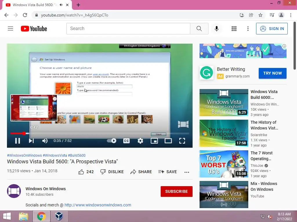Switch to miniplayer mode

[x=154, y=141]
